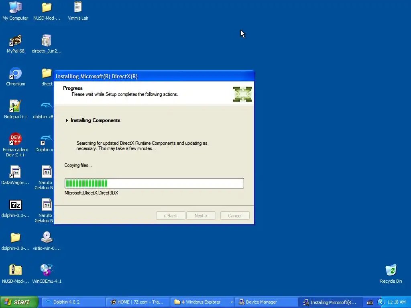Viewport: 411px width, 308px height.
Task: Click the Microsoft.DirectX.Direct3DX file label
Action: point(91,193)
